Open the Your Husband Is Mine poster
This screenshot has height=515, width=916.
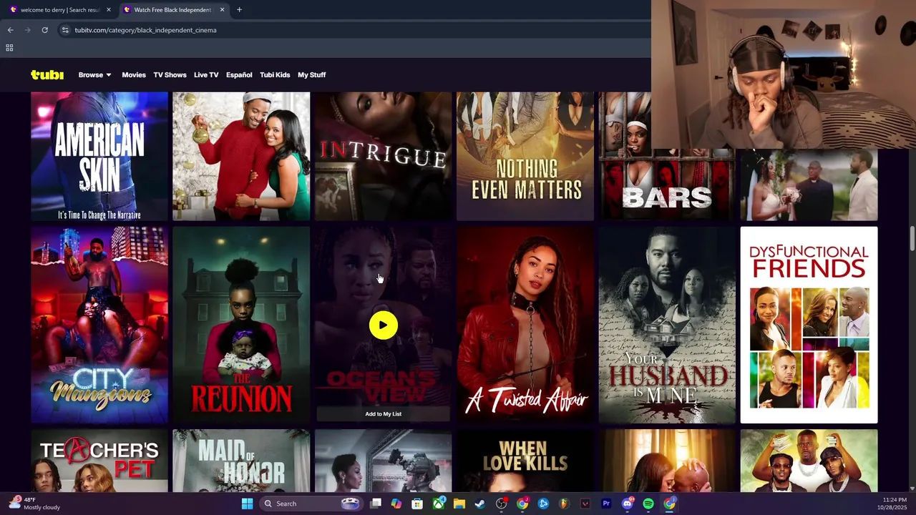pos(667,325)
